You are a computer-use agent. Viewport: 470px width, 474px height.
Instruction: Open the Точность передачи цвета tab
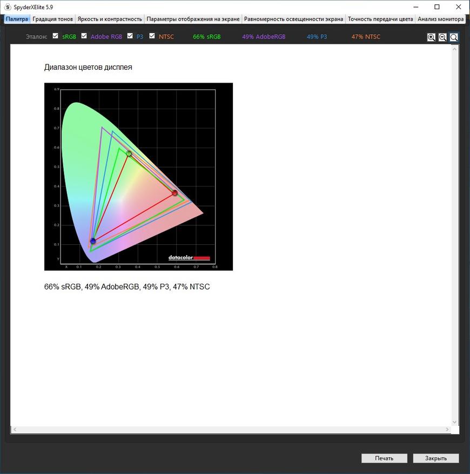(380, 19)
